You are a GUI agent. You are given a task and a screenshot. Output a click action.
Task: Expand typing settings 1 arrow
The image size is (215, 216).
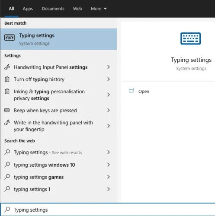109,189
